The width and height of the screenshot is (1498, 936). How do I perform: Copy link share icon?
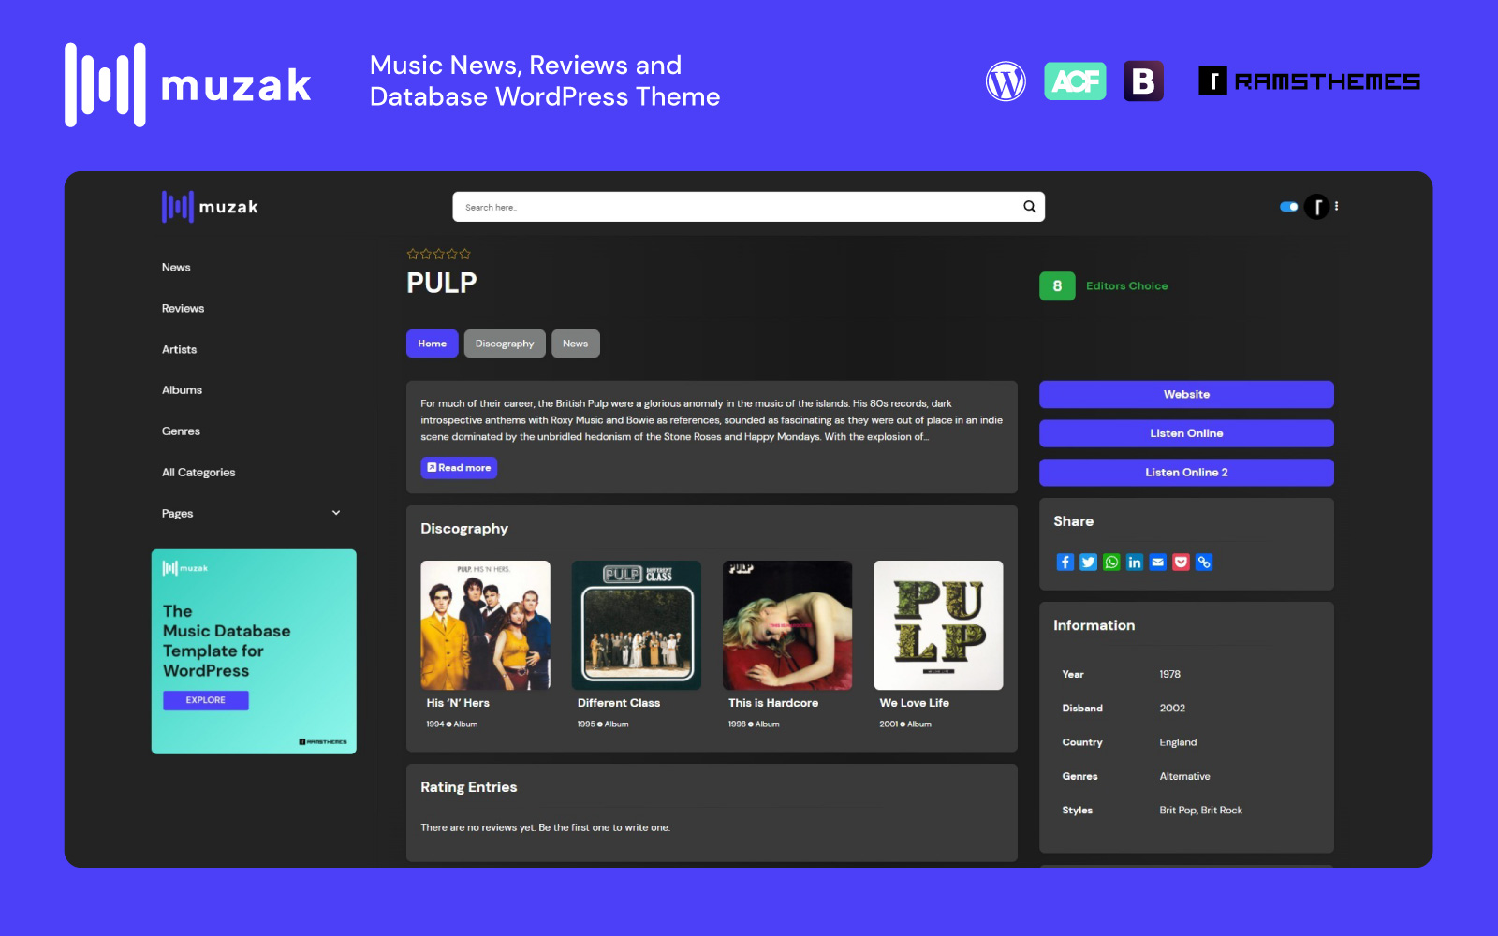point(1204,562)
